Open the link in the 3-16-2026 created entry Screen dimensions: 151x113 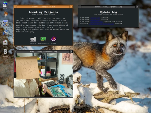(x=95, y=20)
